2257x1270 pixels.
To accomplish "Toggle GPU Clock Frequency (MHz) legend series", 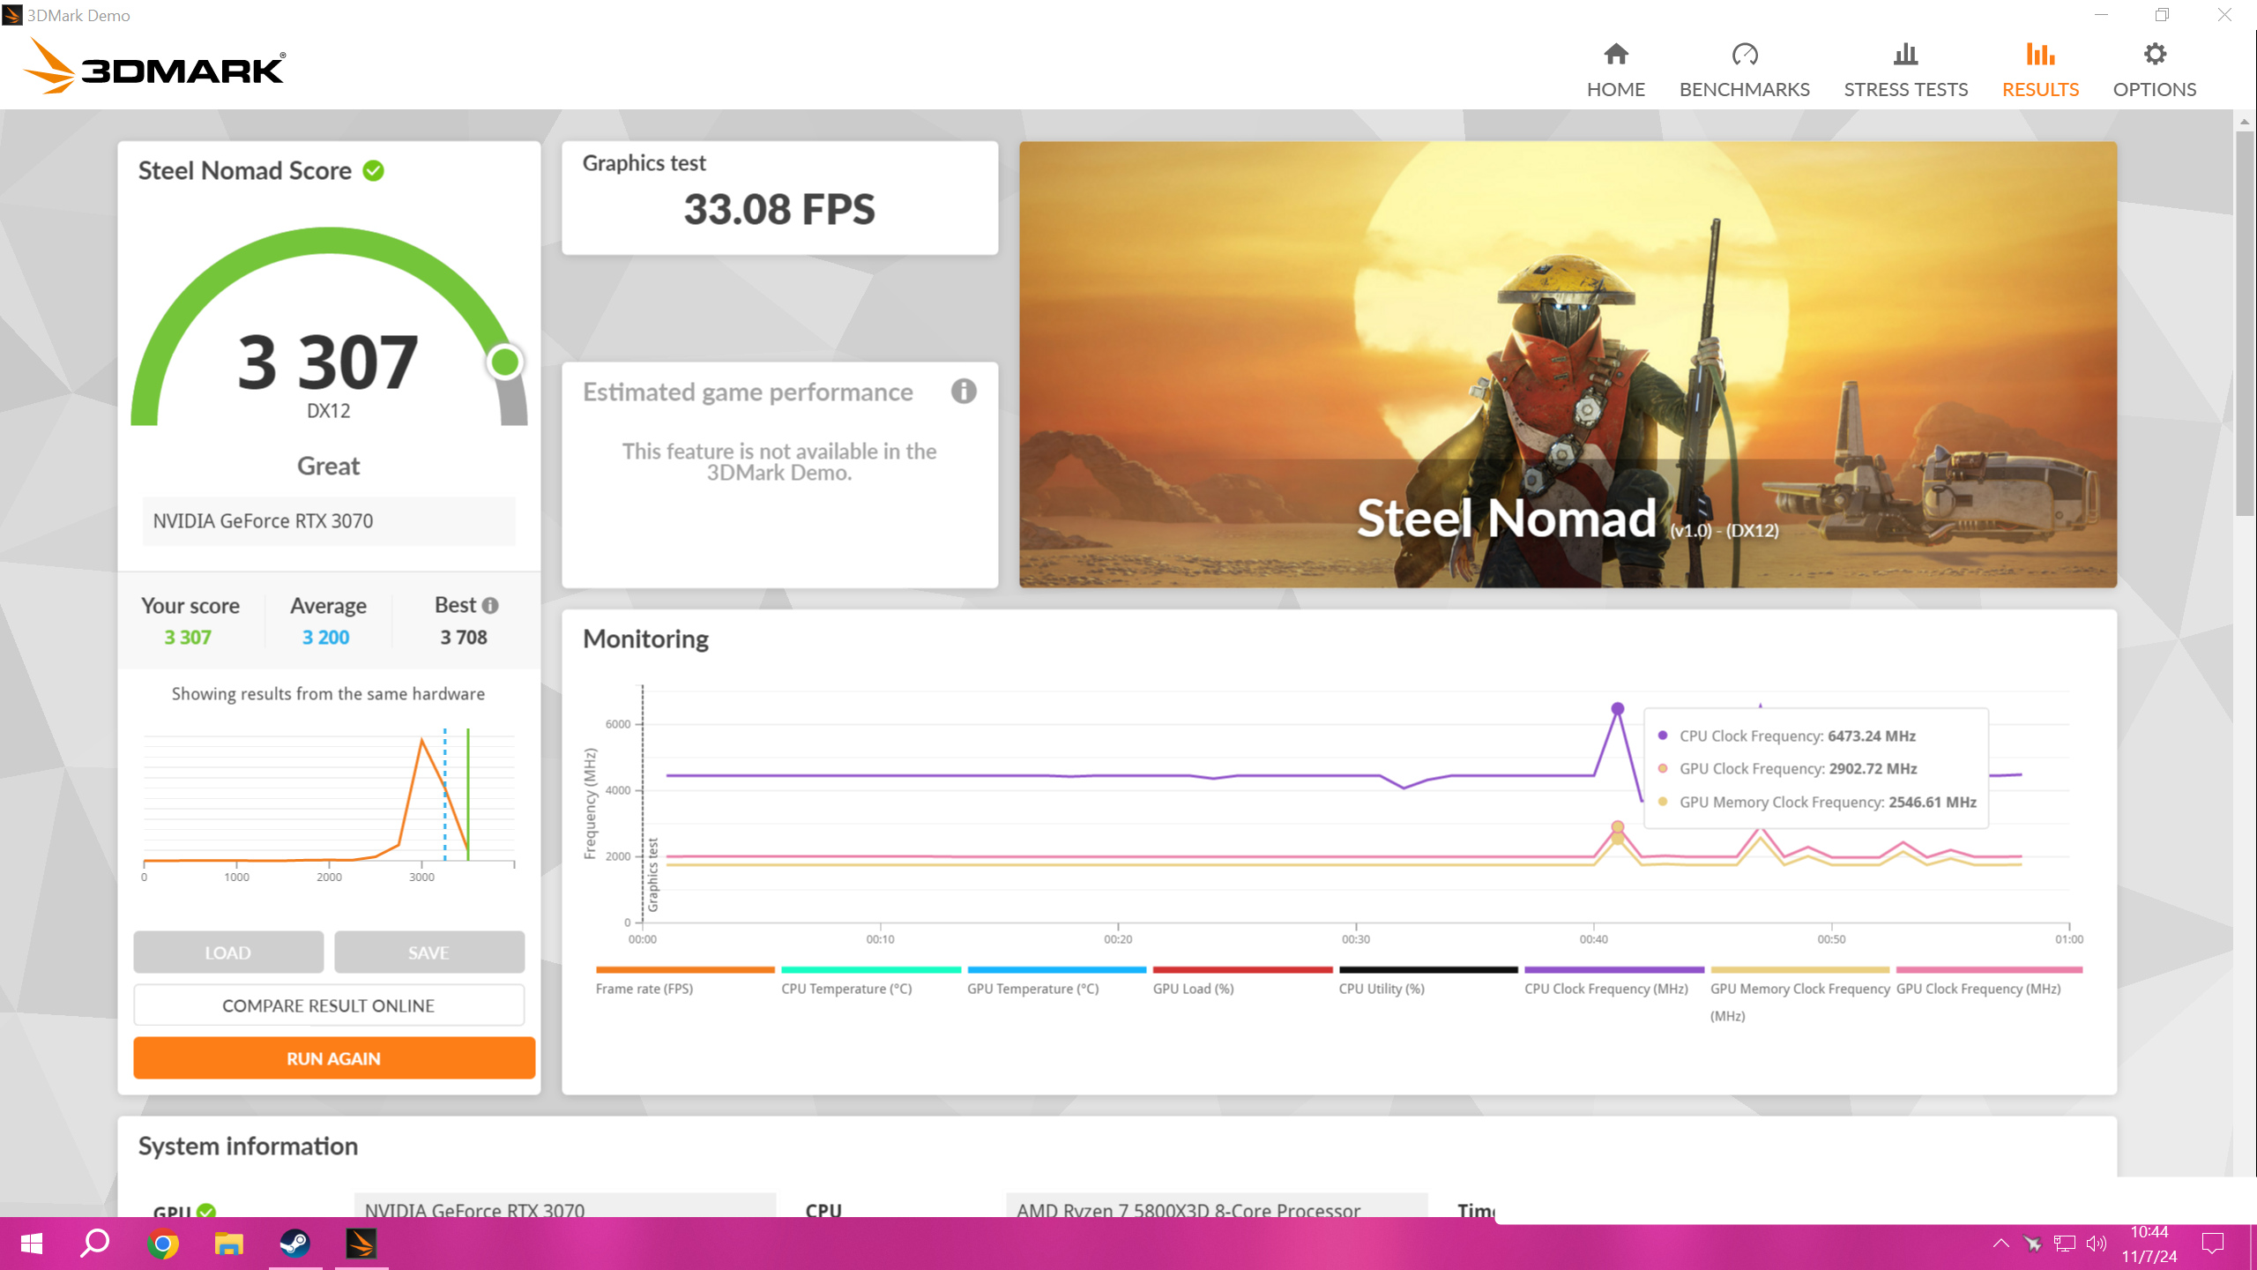I will tap(1989, 981).
